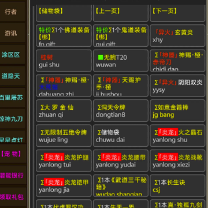Click the 【储物袋】 button
The image size is (208, 208).
[64, 13]
